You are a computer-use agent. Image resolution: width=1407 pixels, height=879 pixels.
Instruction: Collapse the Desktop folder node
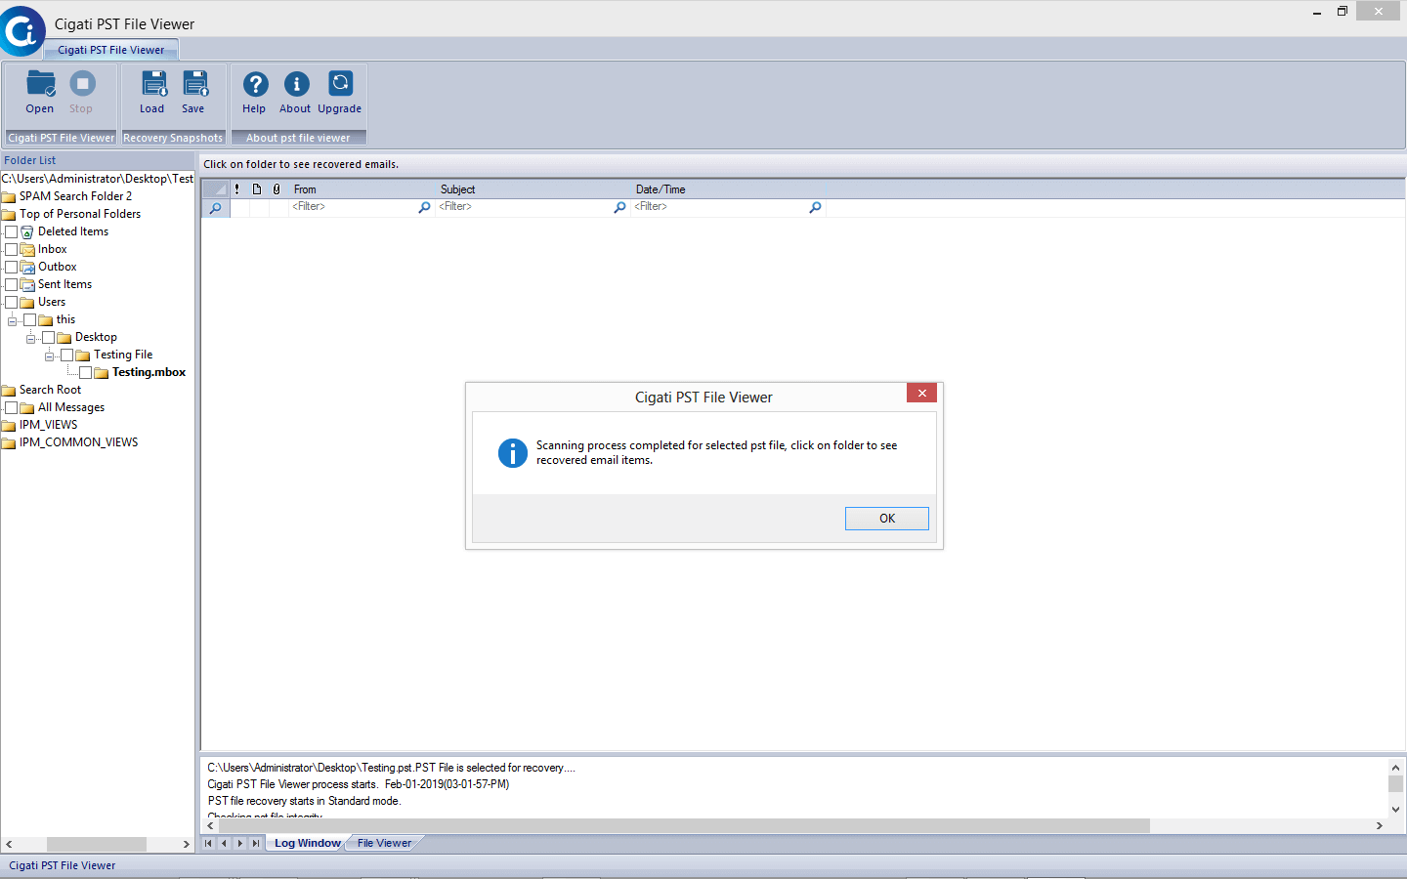click(x=30, y=338)
